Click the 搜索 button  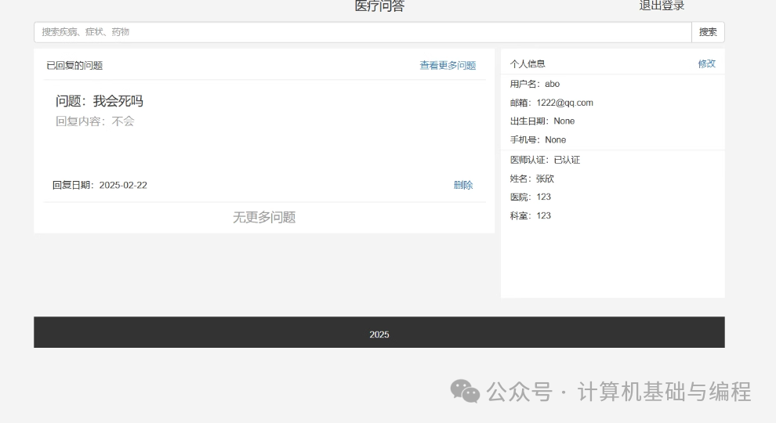click(x=708, y=32)
